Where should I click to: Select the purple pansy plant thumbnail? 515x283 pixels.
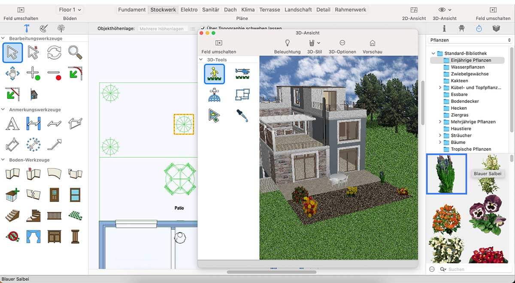(485, 214)
